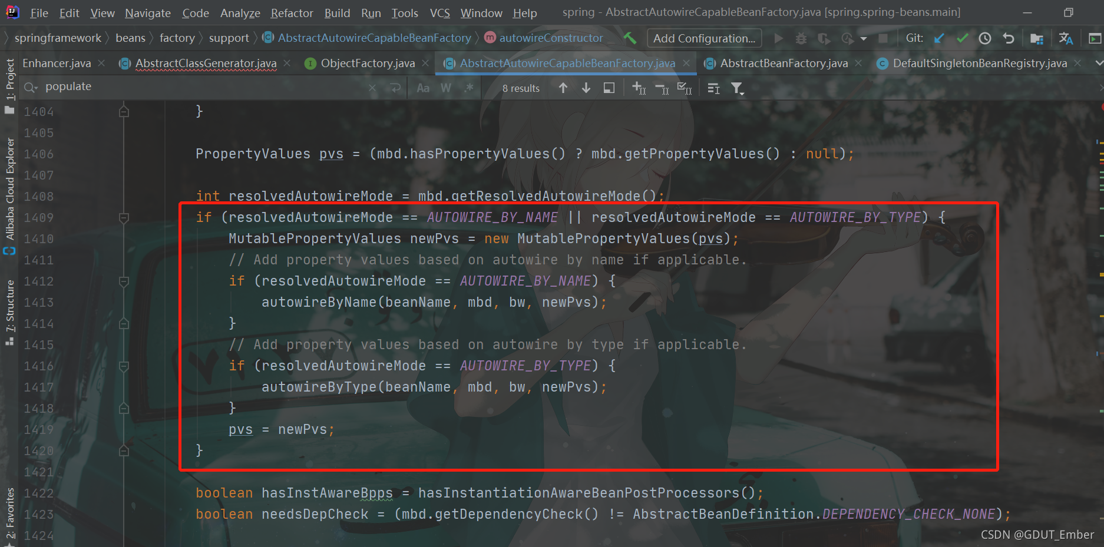The image size is (1104, 547).
Task: Switch to AbstractClassGenerator.java tab
Action: (206, 63)
